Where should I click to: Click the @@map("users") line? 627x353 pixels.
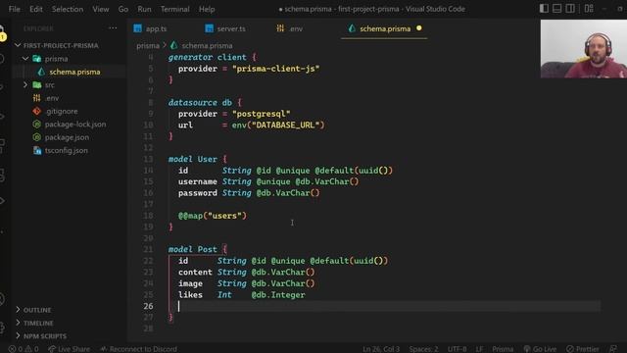[x=213, y=216]
